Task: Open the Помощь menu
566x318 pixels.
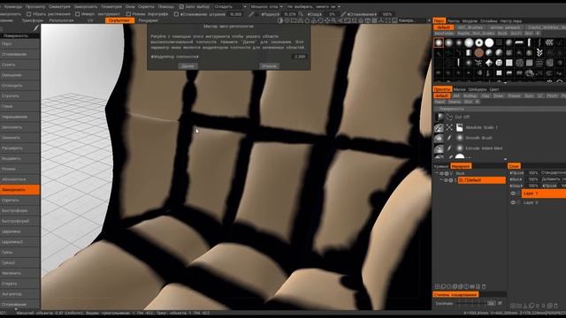Action: pos(165,6)
